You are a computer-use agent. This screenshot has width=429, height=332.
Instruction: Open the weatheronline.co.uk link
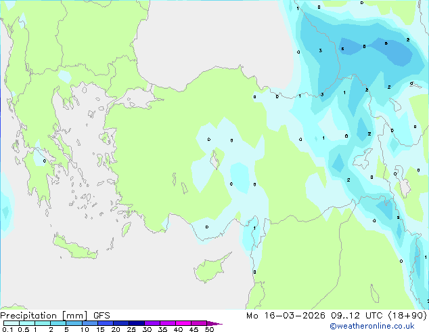point(372,326)
